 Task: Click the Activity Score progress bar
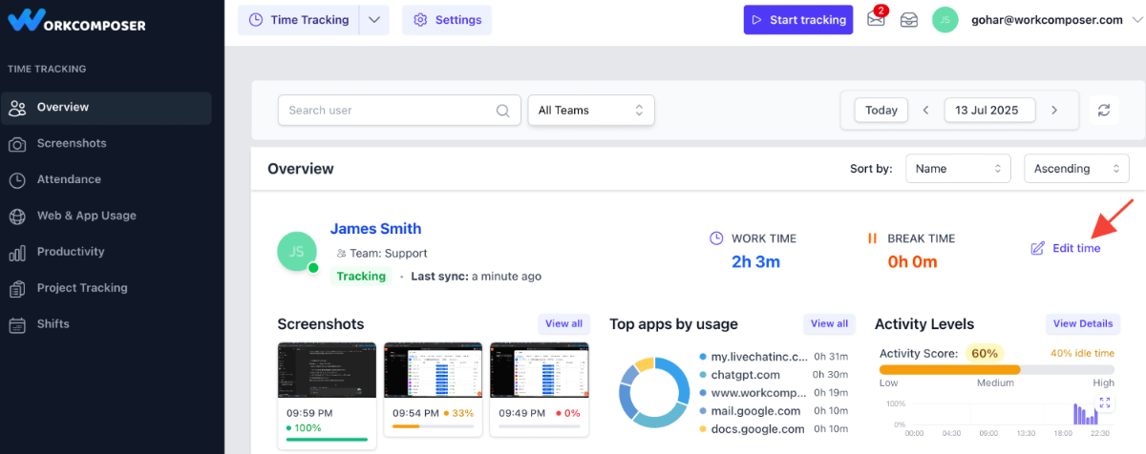[997, 369]
